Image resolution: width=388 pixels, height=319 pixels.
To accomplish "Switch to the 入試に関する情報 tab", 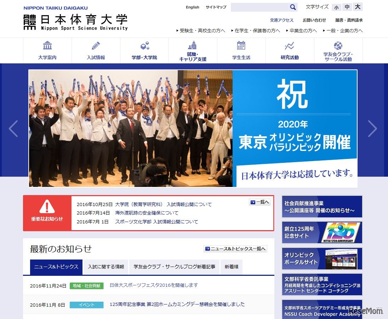I will coord(106,267).
